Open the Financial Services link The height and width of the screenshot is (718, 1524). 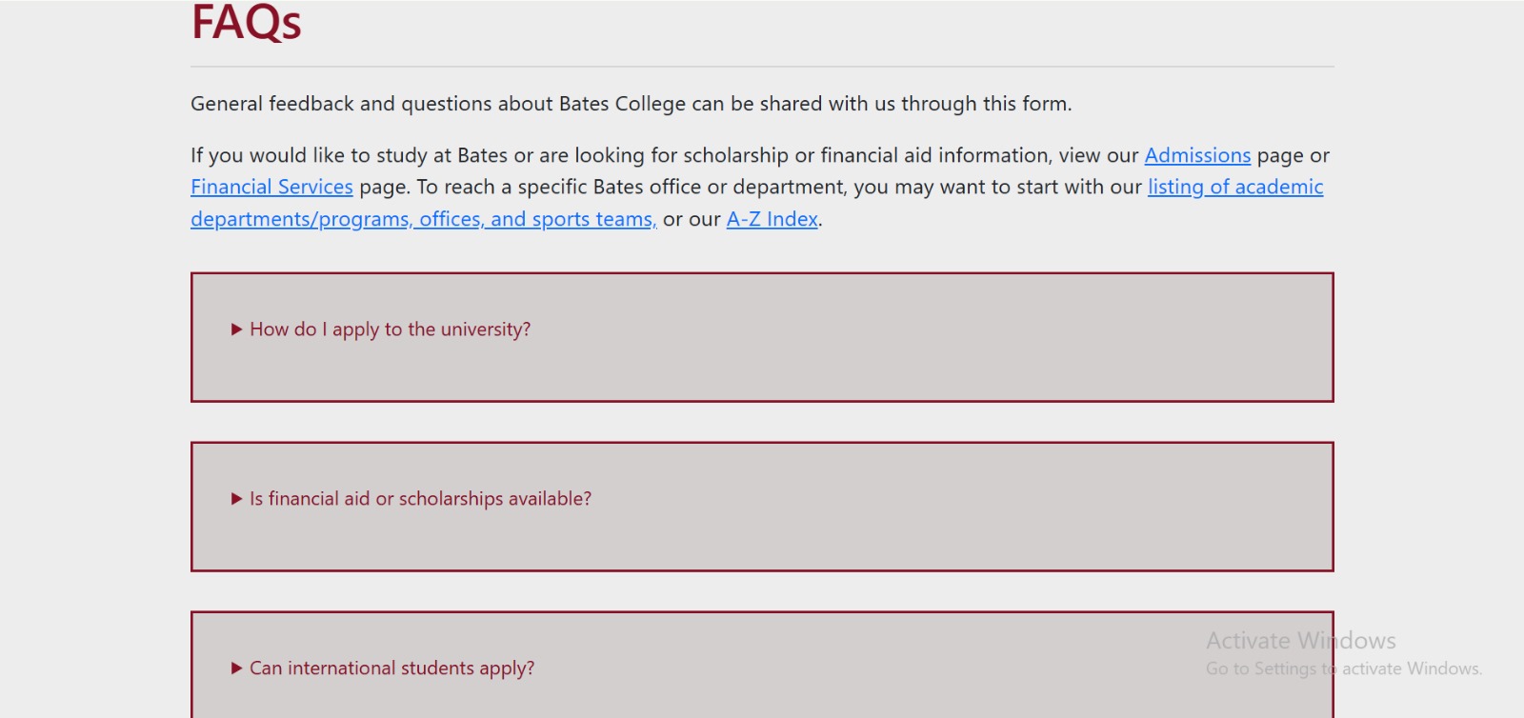271,188
